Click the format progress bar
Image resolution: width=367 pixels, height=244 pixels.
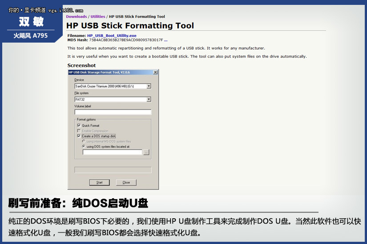pyautogui.click(x=113, y=170)
